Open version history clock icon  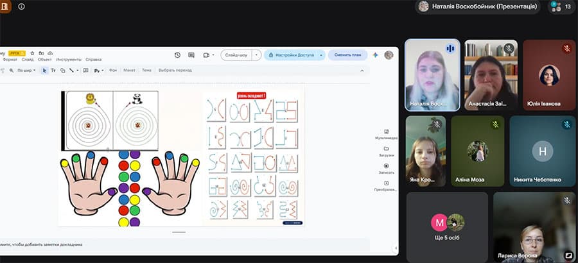(x=177, y=55)
